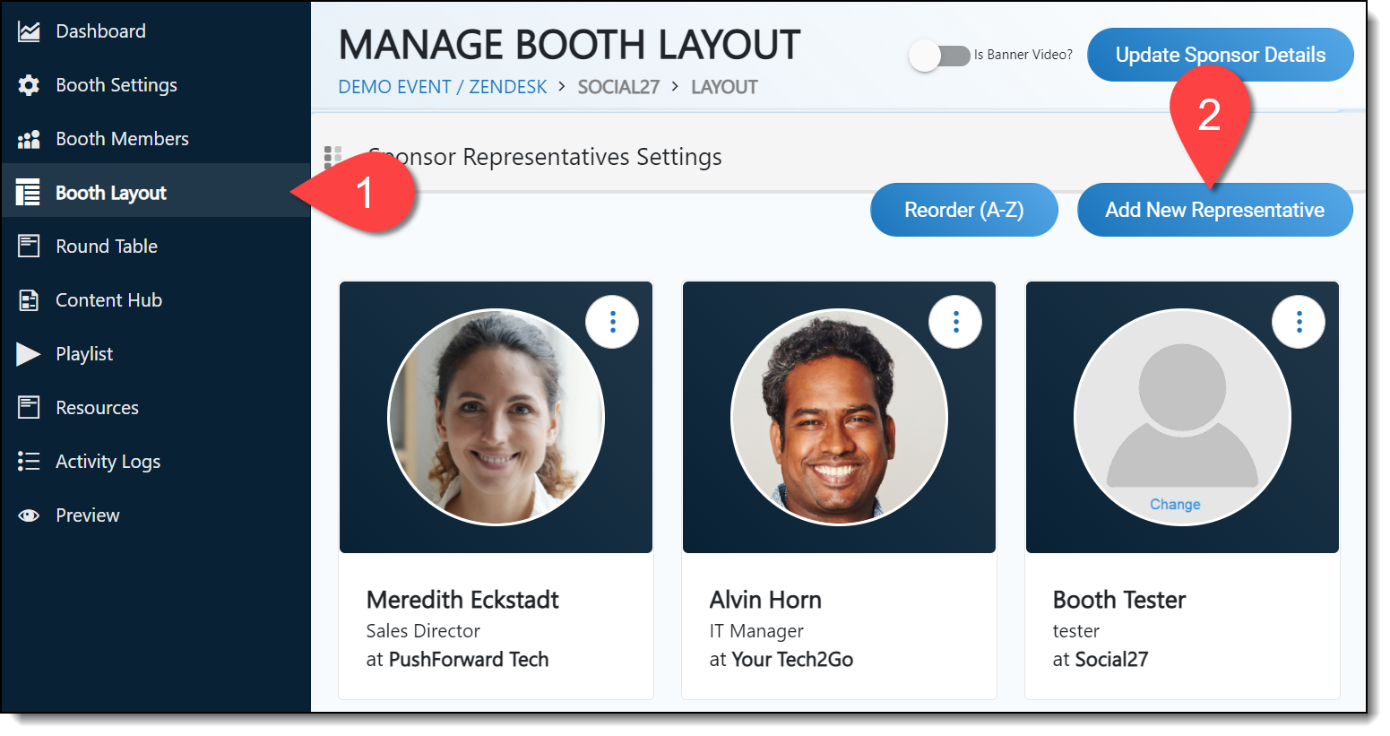Click Change on Booth Tester's avatar
1390x736 pixels.
click(1175, 505)
